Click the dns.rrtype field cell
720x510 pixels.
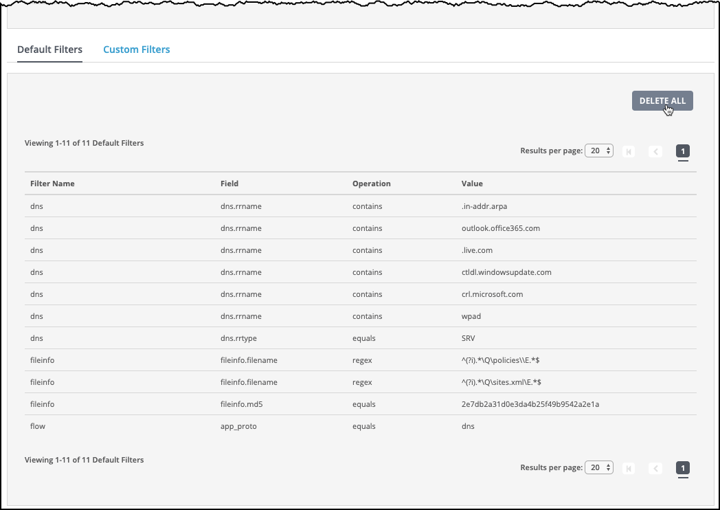(238, 339)
